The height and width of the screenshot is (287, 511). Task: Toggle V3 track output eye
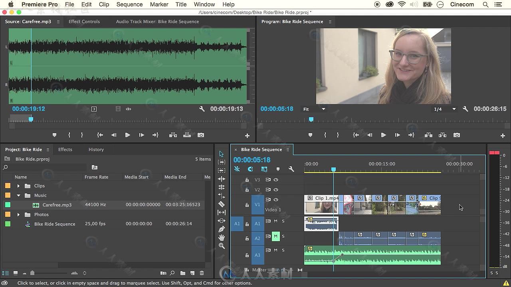click(276, 180)
